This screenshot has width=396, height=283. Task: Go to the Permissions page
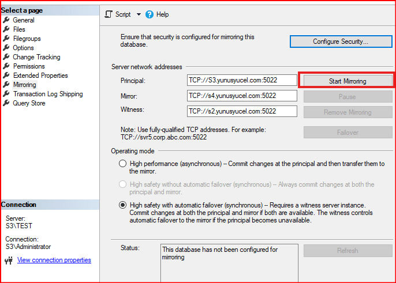coord(29,66)
